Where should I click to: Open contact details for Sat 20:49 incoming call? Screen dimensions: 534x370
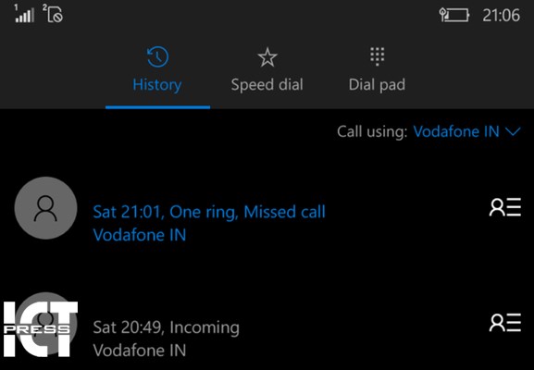(504, 322)
